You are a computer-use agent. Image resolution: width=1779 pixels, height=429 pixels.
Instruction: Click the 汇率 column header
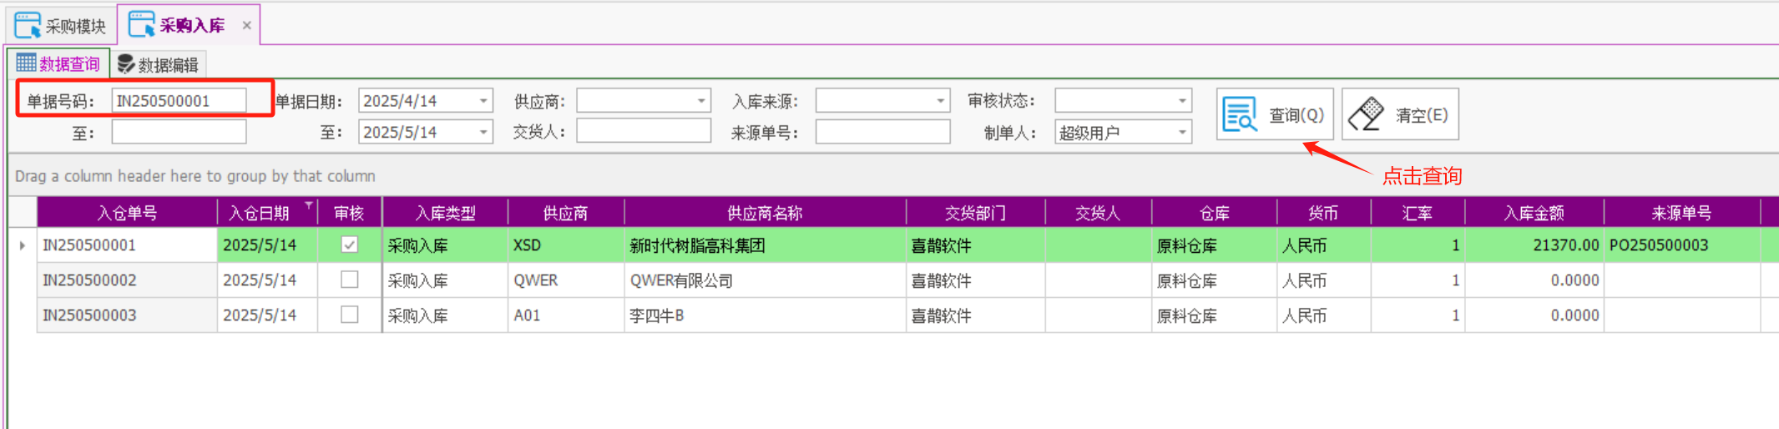pyautogui.click(x=1418, y=213)
